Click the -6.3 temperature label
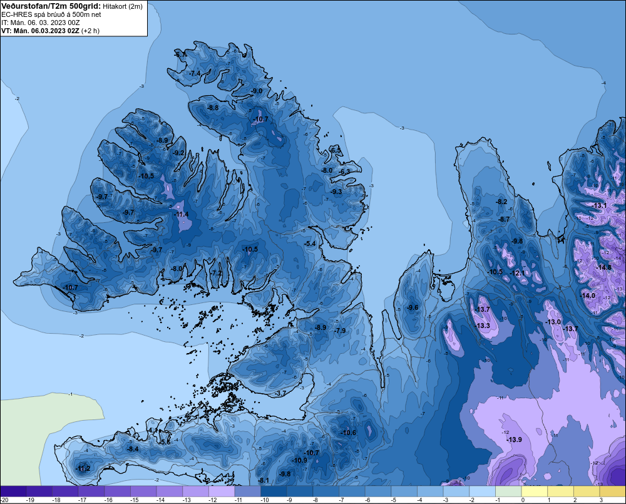The width and height of the screenshot is (626, 504). point(344,172)
